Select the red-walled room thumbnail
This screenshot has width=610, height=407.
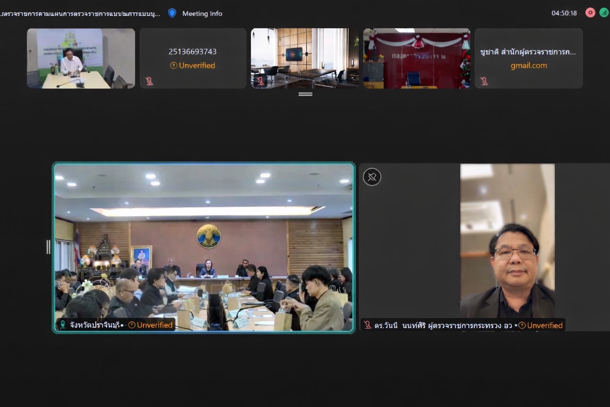pos(417,58)
